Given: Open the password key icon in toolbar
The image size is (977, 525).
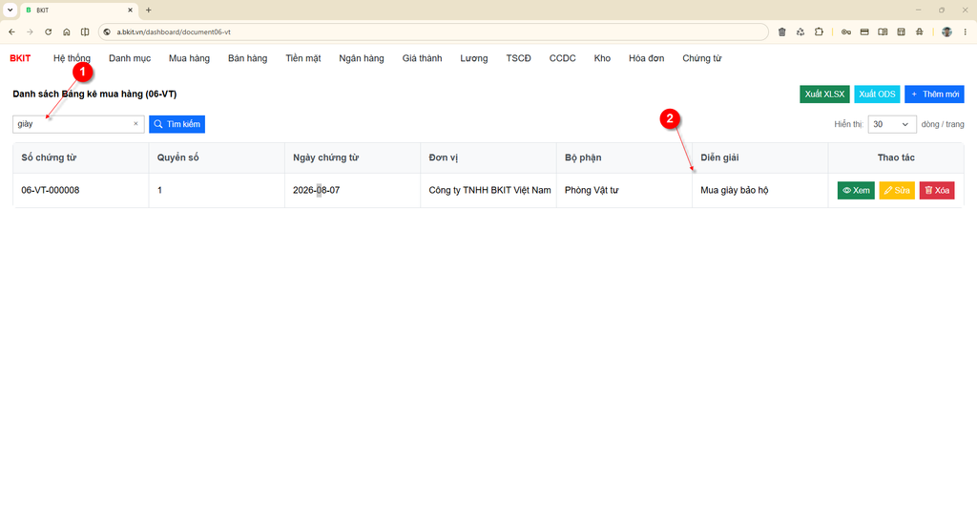Looking at the screenshot, I should click(846, 31).
